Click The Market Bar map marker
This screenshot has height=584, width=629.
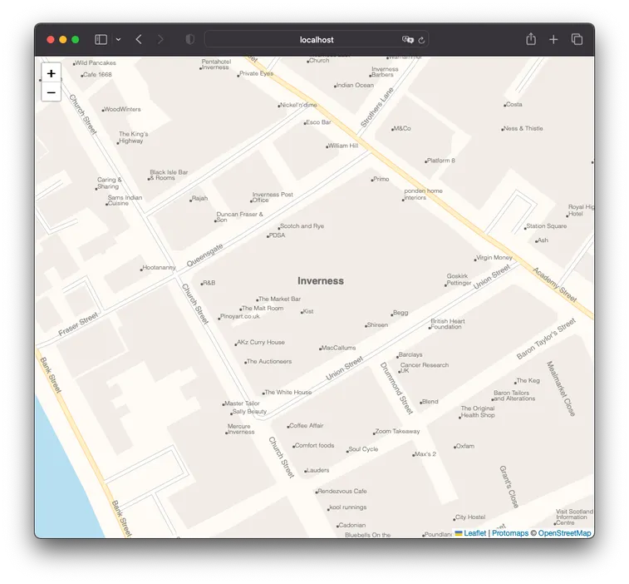[x=258, y=299]
